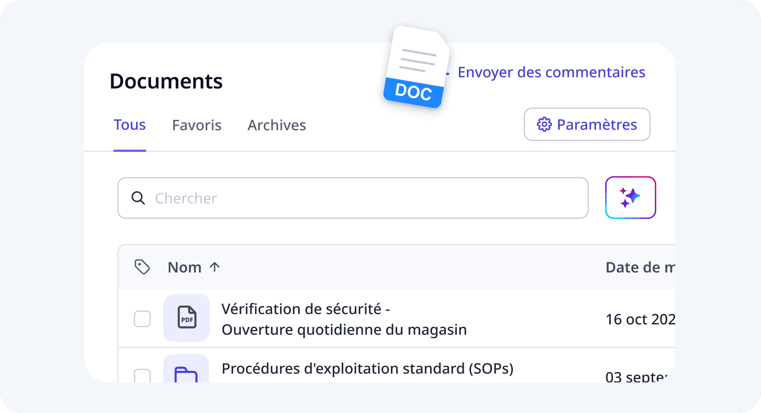The width and height of the screenshot is (761, 413).
Task: Check the Vérification de sécurité checkbox
Action: tap(142, 318)
